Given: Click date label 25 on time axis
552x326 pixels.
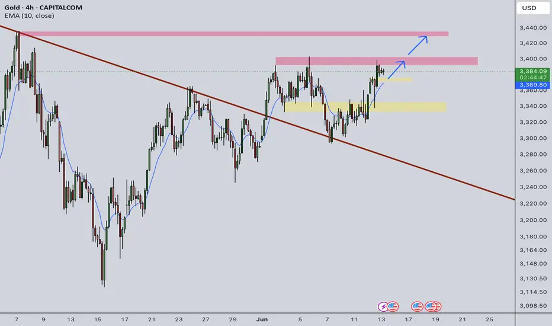Looking at the screenshot, I should tap(489, 319).
